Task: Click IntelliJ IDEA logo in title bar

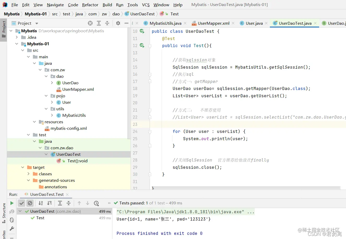Action: [5, 5]
